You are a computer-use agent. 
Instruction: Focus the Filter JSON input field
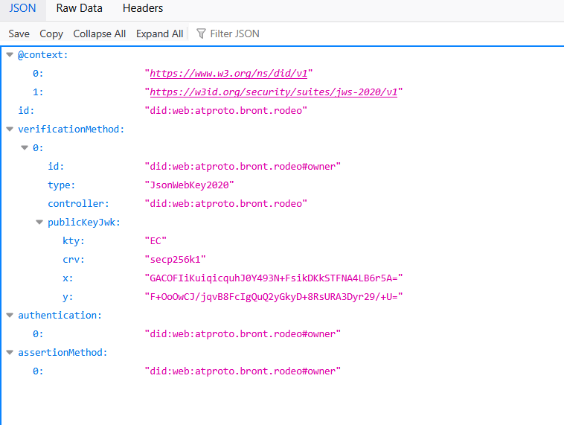(246, 33)
